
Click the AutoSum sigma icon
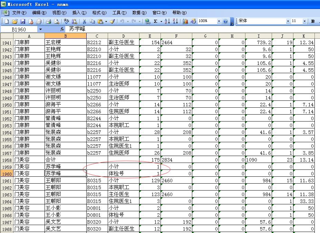coord(155,21)
